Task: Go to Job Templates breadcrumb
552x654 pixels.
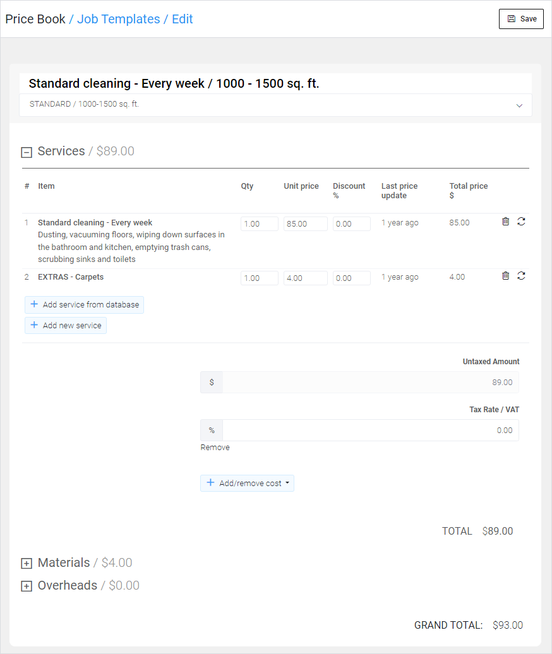Action: click(119, 19)
